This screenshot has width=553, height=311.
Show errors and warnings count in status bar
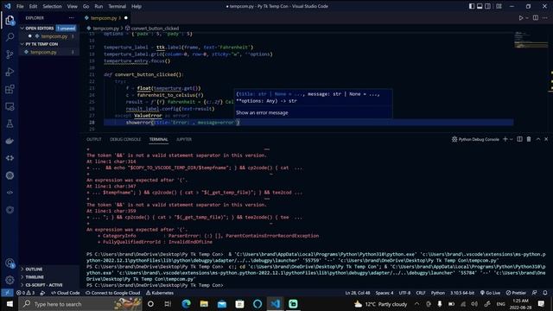point(25,293)
